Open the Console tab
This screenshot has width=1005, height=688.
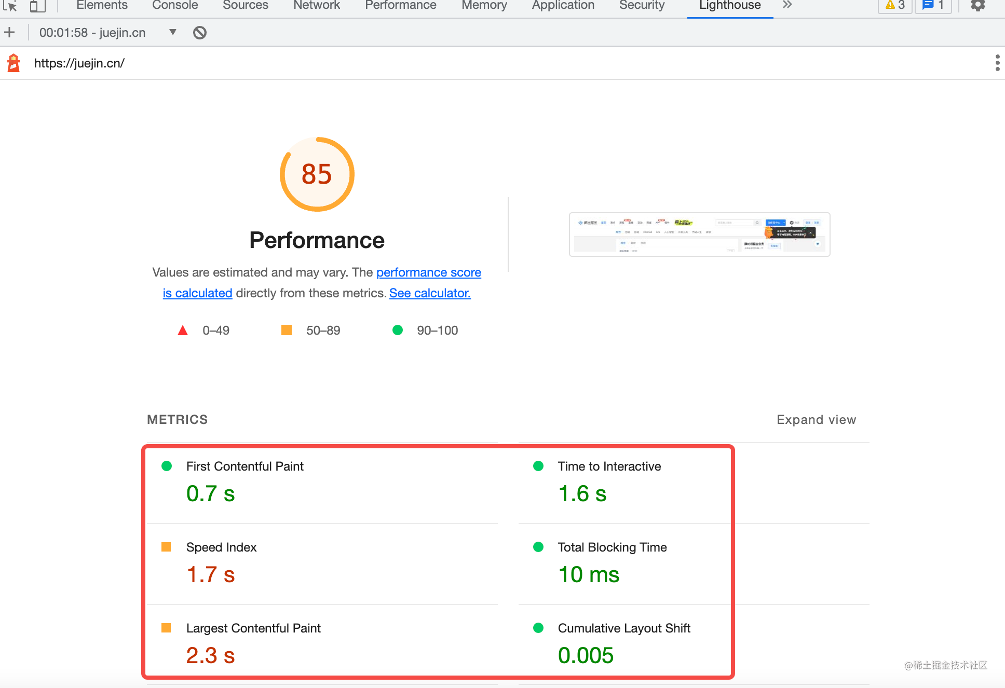[x=175, y=5]
